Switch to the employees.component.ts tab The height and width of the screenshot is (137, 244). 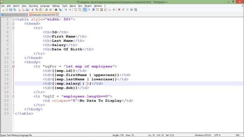point(14,15)
